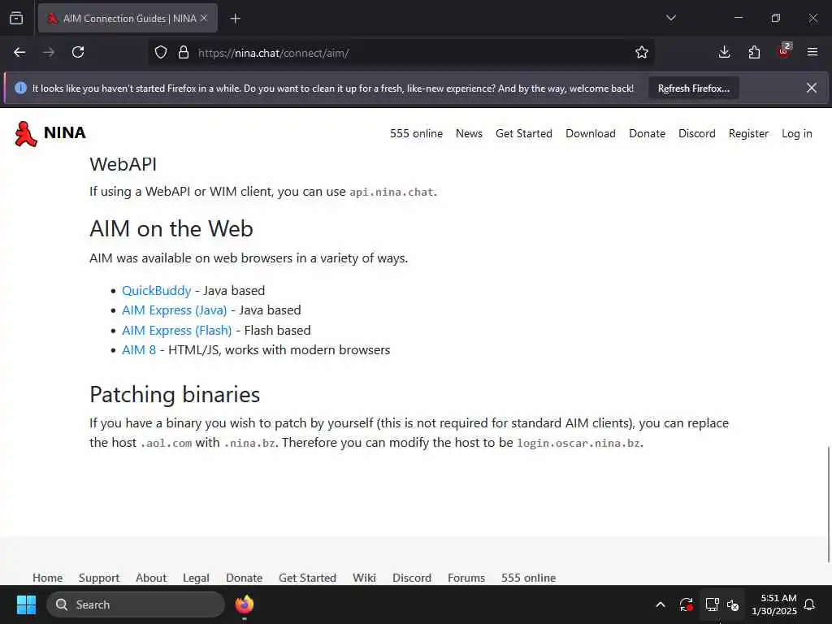The width and height of the screenshot is (832, 624).
Task: Reload the current page
Action: click(x=78, y=53)
